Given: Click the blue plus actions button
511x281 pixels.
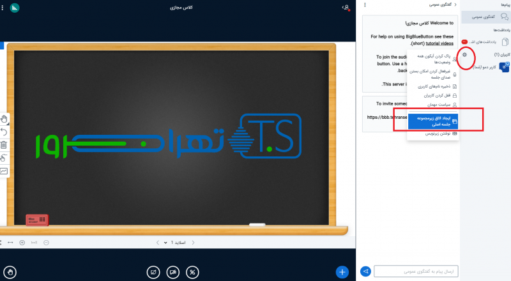Looking at the screenshot, I should coord(343,272).
